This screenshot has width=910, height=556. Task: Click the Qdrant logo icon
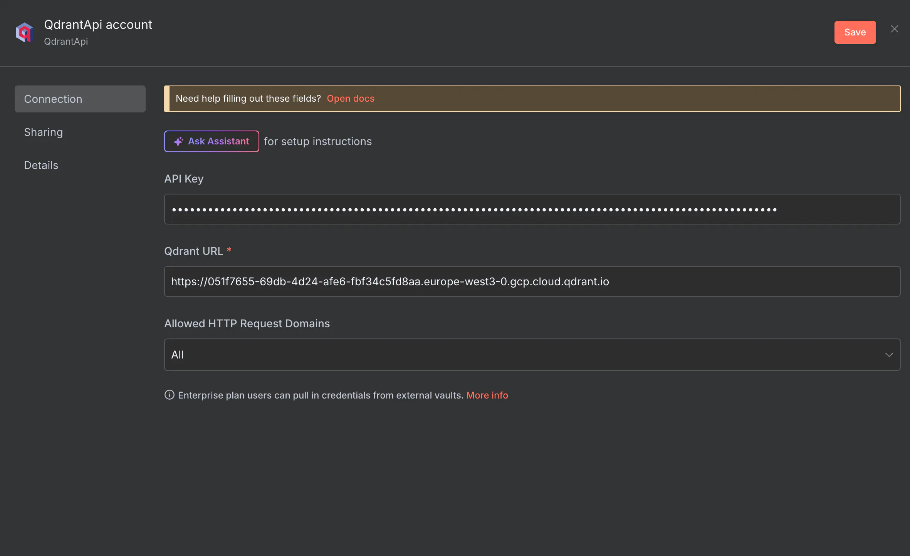pos(25,32)
